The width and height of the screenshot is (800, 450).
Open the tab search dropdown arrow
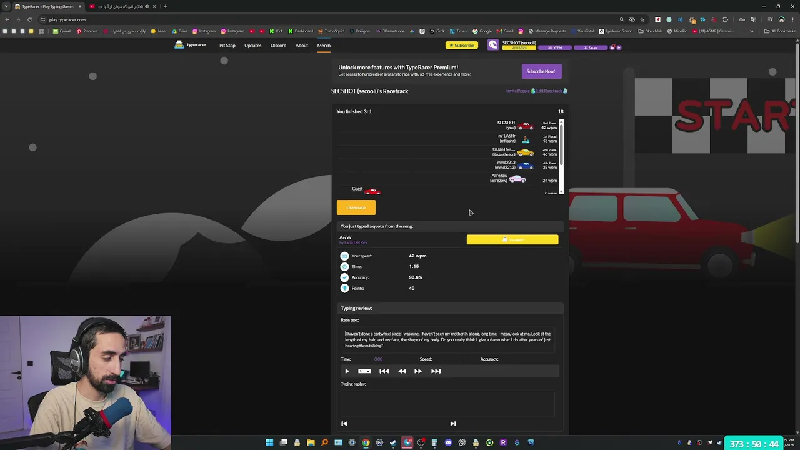6,6
